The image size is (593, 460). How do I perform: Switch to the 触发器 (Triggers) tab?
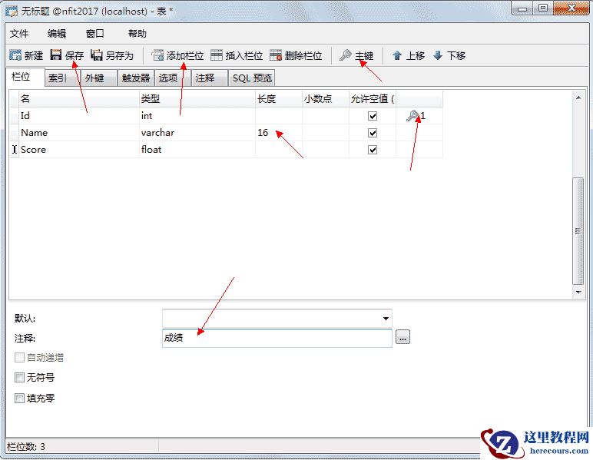136,78
